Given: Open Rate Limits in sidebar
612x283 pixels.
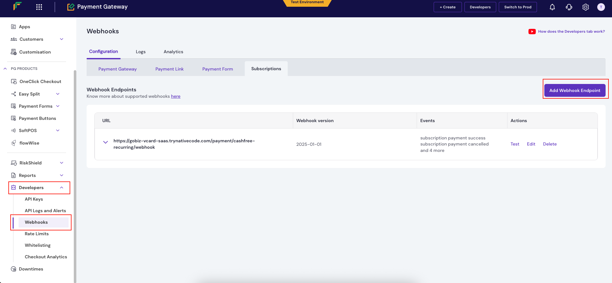Looking at the screenshot, I should [37, 234].
